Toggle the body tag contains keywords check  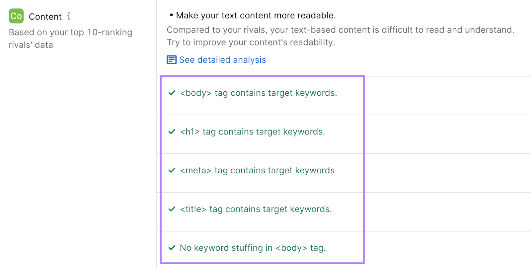[258, 93]
